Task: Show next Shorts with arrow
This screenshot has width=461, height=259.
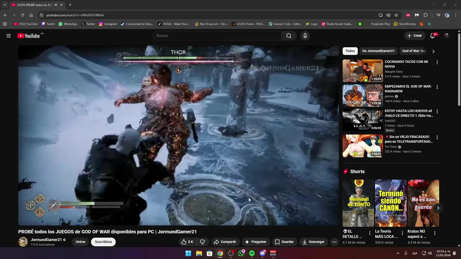Action: (438, 208)
